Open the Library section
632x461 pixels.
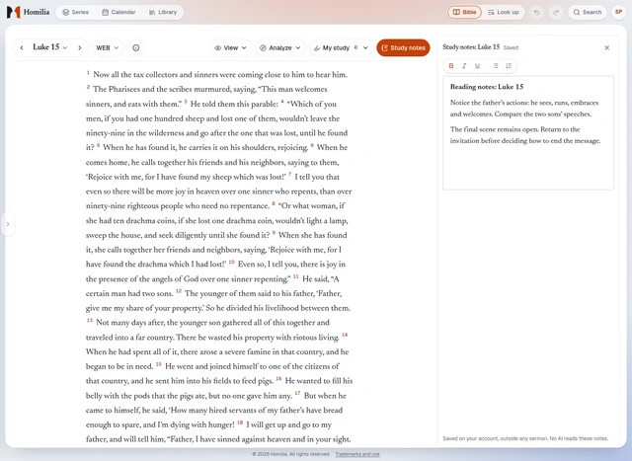(163, 12)
